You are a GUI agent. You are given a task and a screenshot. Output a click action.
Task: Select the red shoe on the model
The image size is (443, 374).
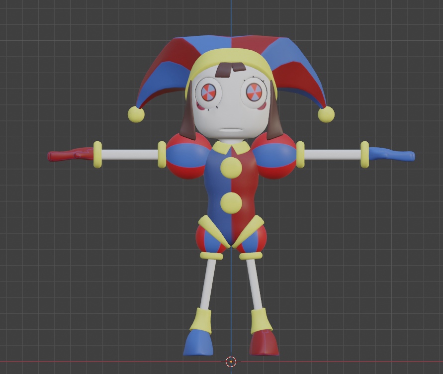click(264, 343)
